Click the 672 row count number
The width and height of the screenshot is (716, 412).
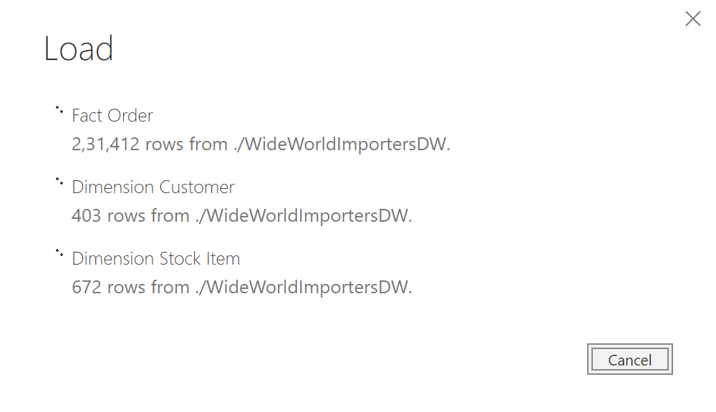[x=87, y=288]
